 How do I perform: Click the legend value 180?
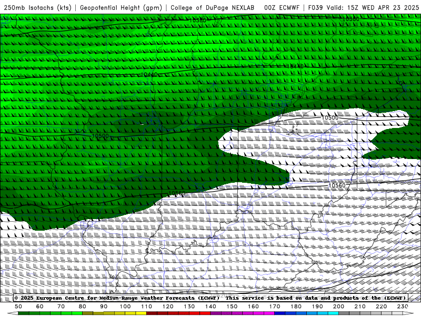click(296, 307)
